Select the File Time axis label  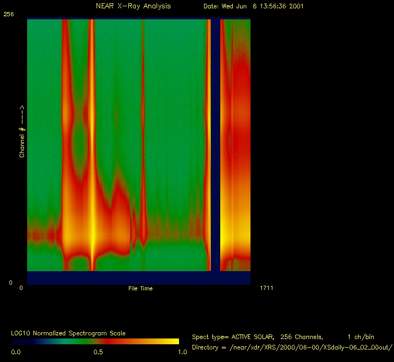[140, 288]
